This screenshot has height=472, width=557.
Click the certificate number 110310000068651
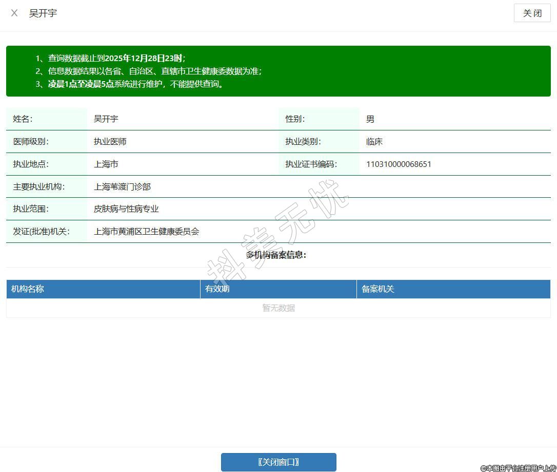pyautogui.click(x=399, y=164)
